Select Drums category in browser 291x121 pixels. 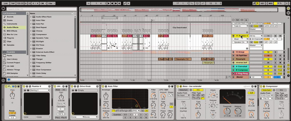pyautogui.click(x=10, y=20)
